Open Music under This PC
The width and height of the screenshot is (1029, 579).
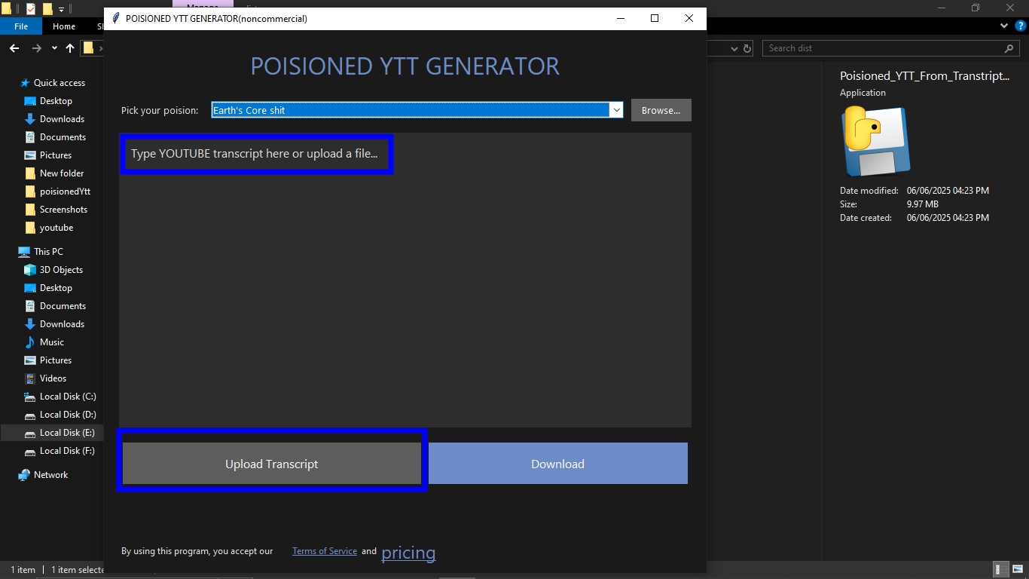pyautogui.click(x=52, y=342)
